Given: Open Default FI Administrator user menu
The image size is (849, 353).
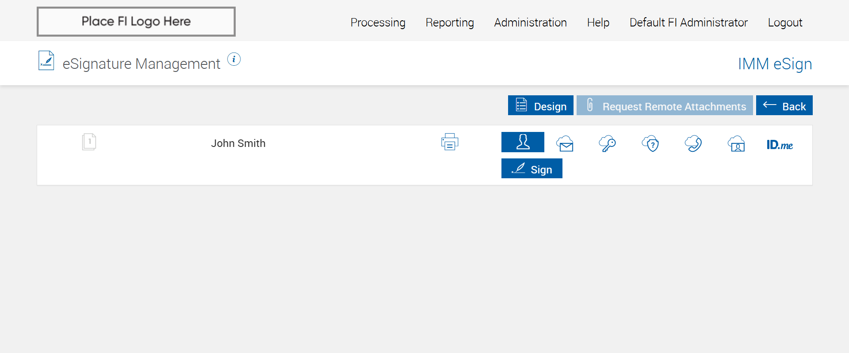Looking at the screenshot, I should pos(688,23).
